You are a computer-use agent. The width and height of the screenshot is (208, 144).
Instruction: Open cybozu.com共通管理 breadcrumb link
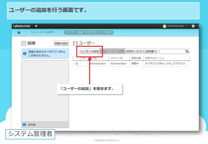point(42,32)
